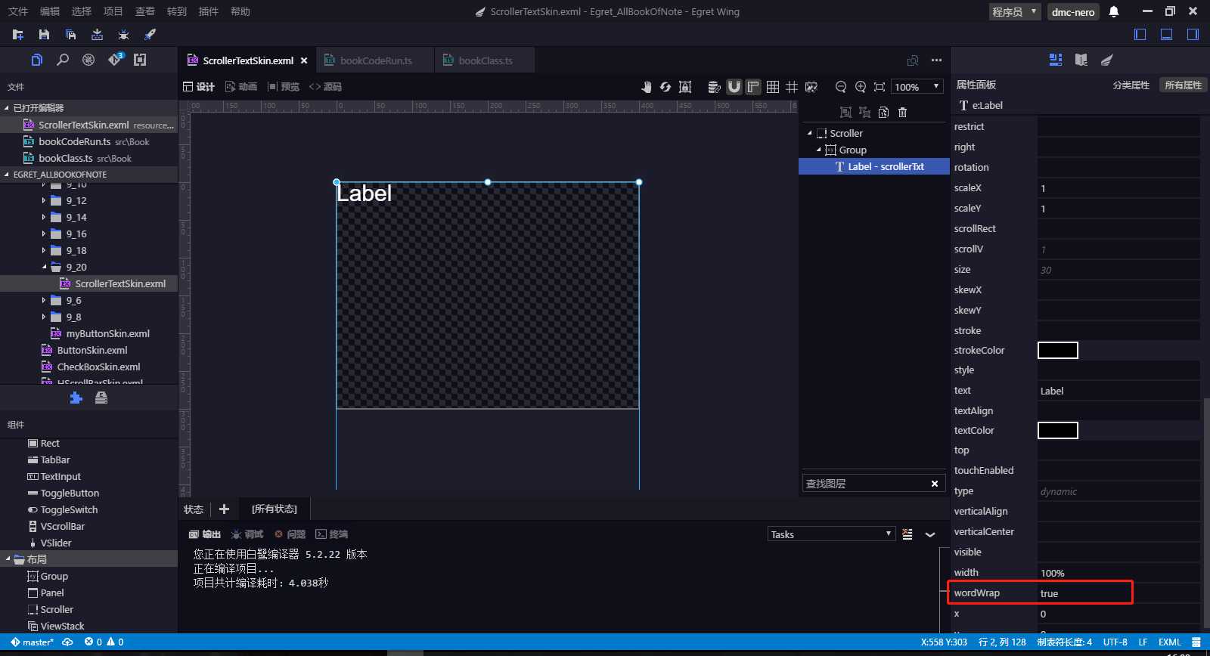The width and height of the screenshot is (1210, 656).
Task: Open the notification bell icon
Action: 1114,11
